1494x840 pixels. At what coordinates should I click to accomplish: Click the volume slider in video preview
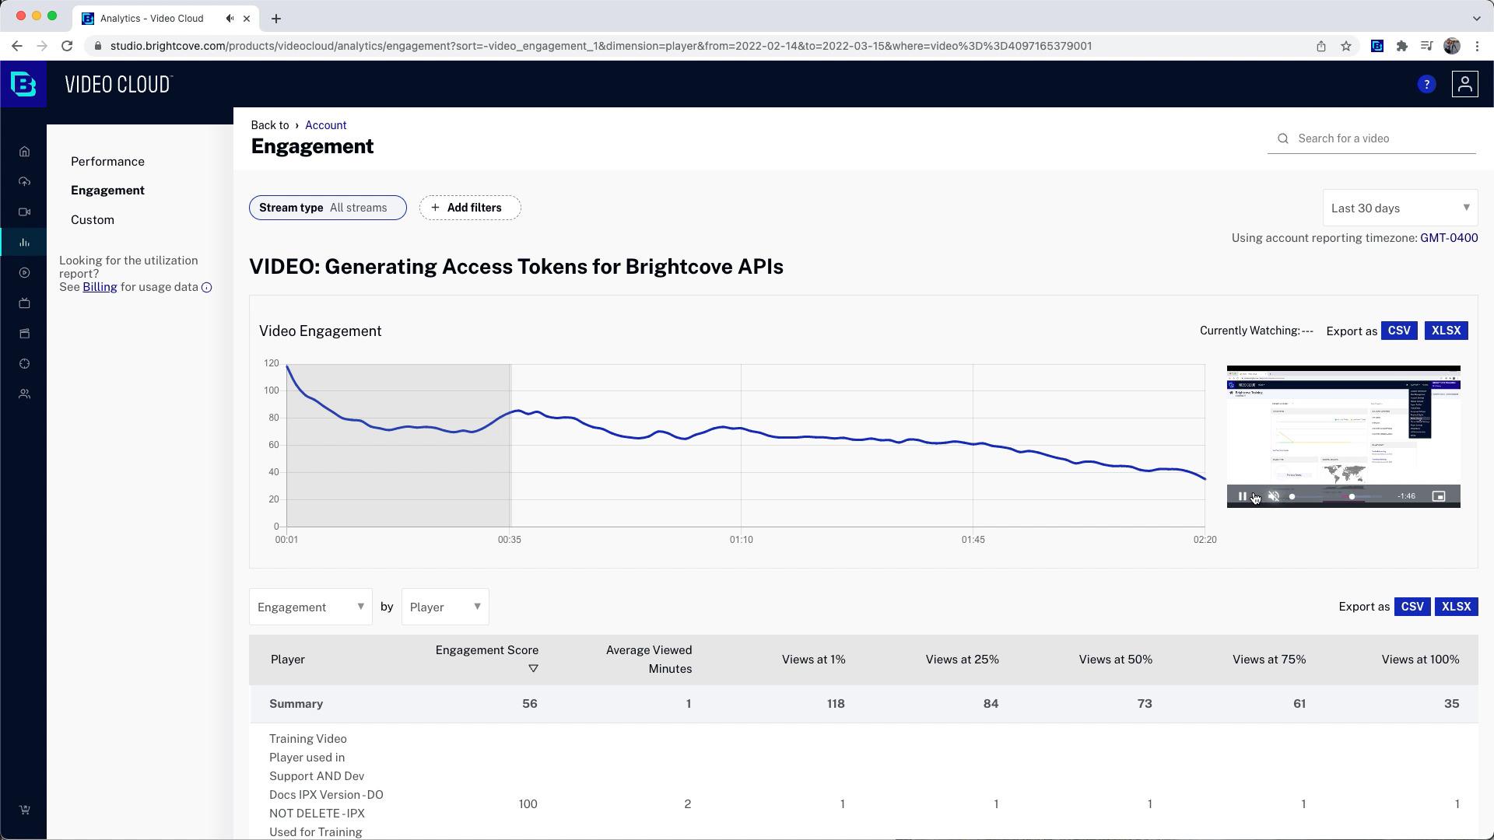click(x=1292, y=496)
